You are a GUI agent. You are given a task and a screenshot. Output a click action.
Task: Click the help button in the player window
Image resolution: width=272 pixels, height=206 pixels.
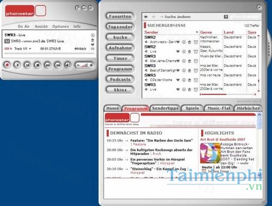[x=77, y=8]
